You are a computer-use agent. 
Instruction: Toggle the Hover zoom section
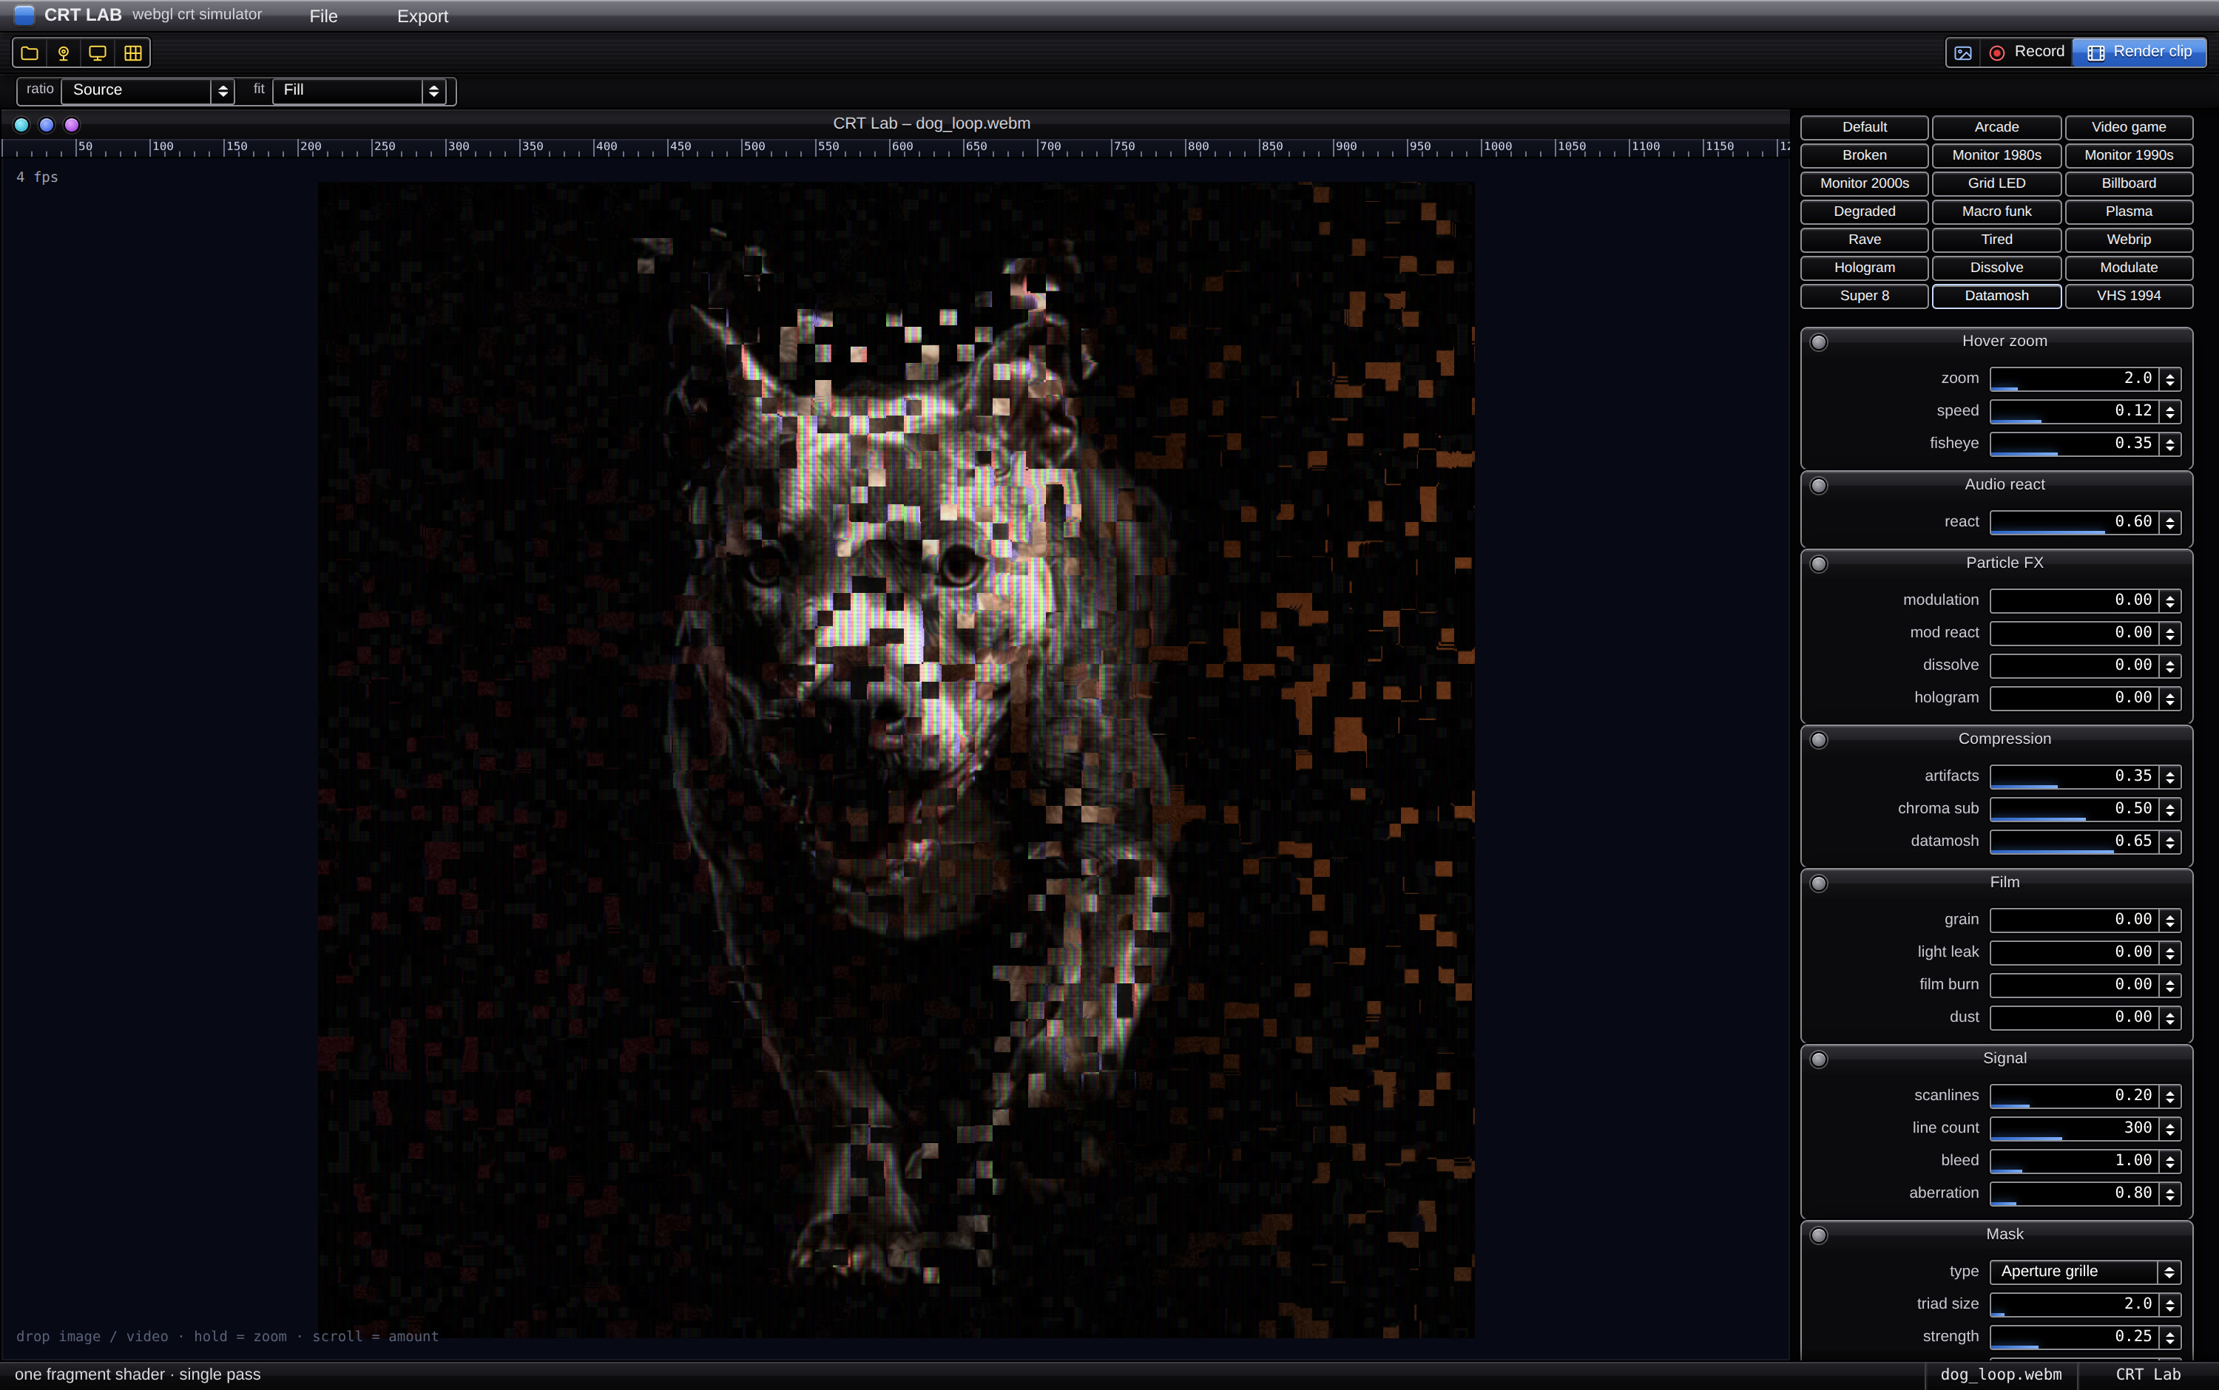pos(1819,342)
